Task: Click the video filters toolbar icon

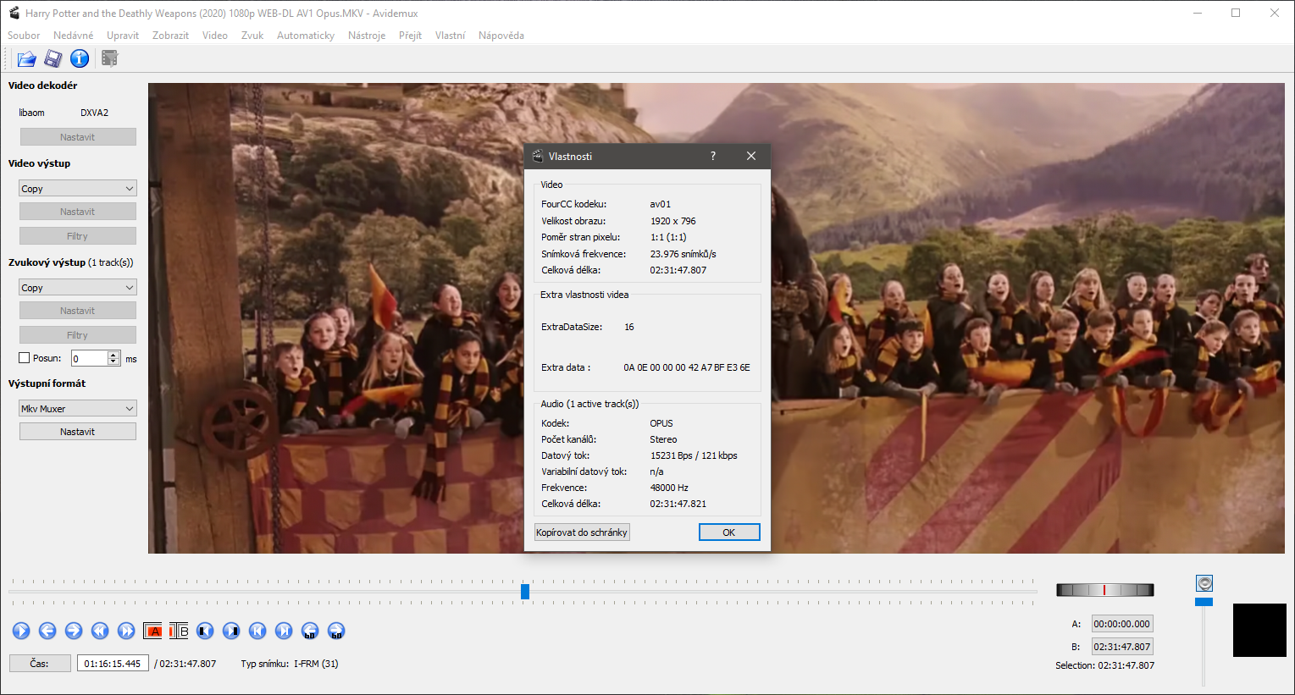Action: click(109, 58)
